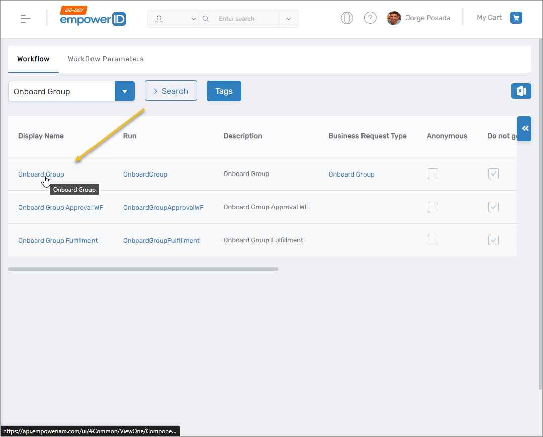
Task: Open the Export to Excel icon
Action: pyautogui.click(x=521, y=91)
